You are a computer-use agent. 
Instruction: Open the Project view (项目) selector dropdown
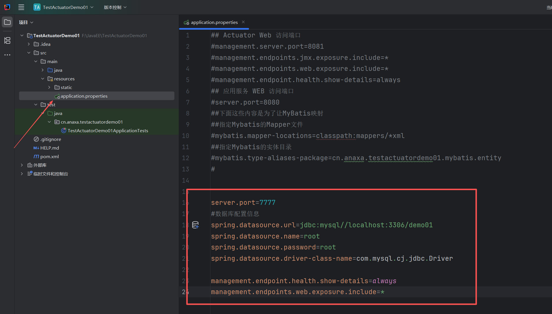pos(26,22)
